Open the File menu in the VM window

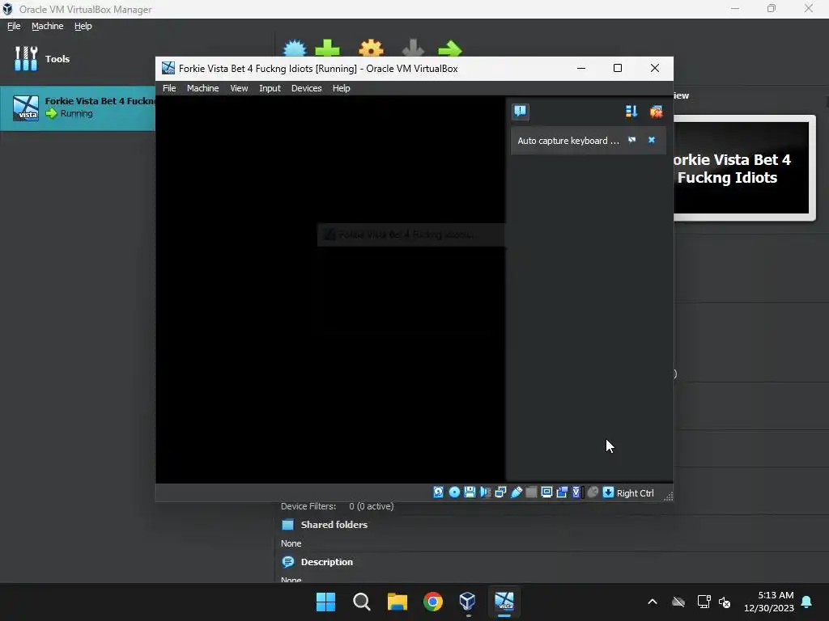pos(169,88)
